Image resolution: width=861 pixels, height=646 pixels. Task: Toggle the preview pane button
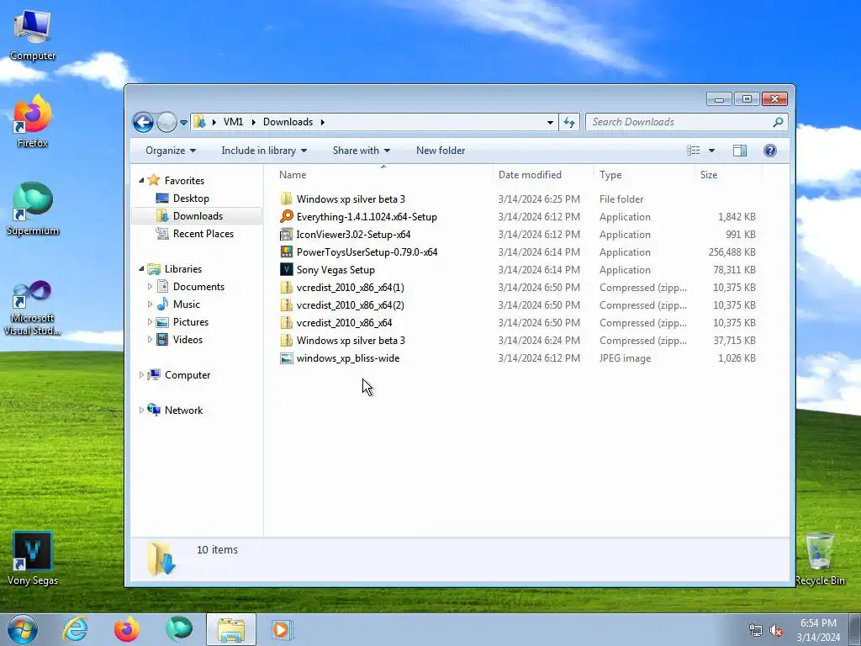[740, 151]
